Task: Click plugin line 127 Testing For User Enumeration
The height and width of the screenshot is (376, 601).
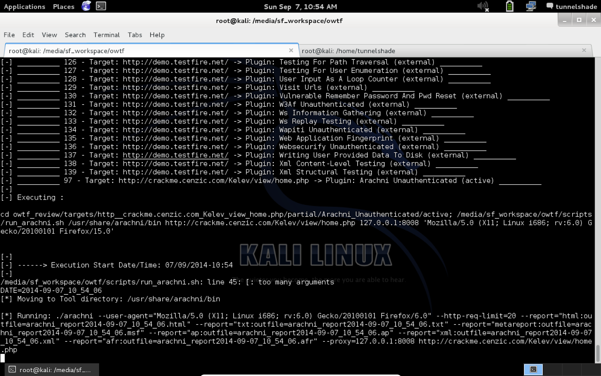Action: (x=245, y=70)
